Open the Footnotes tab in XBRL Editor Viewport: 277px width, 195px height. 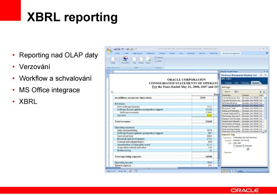245,83
